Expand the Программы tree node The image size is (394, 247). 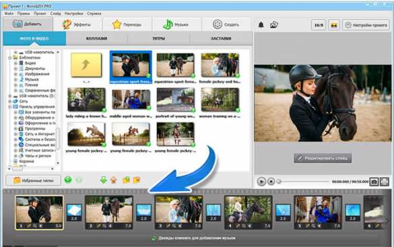15,129
